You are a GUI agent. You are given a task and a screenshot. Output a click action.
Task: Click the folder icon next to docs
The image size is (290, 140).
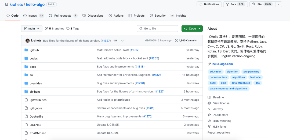pos(26,67)
